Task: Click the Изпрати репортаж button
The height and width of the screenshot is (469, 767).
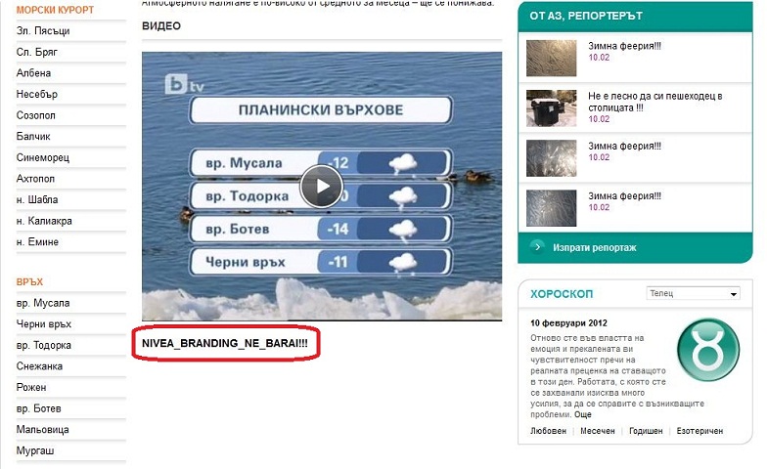Action: pos(594,248)
